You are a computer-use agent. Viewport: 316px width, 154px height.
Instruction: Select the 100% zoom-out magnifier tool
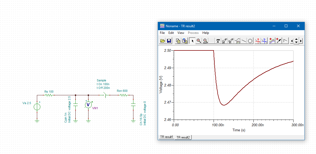[205, 41]
